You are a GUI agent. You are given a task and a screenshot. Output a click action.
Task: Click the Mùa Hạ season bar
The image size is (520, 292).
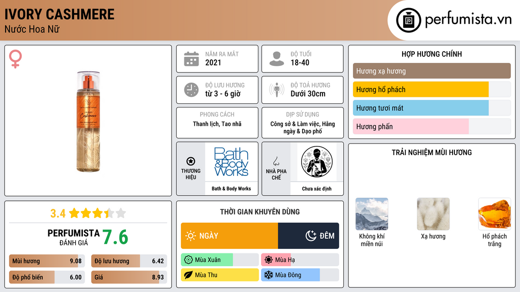300,260
